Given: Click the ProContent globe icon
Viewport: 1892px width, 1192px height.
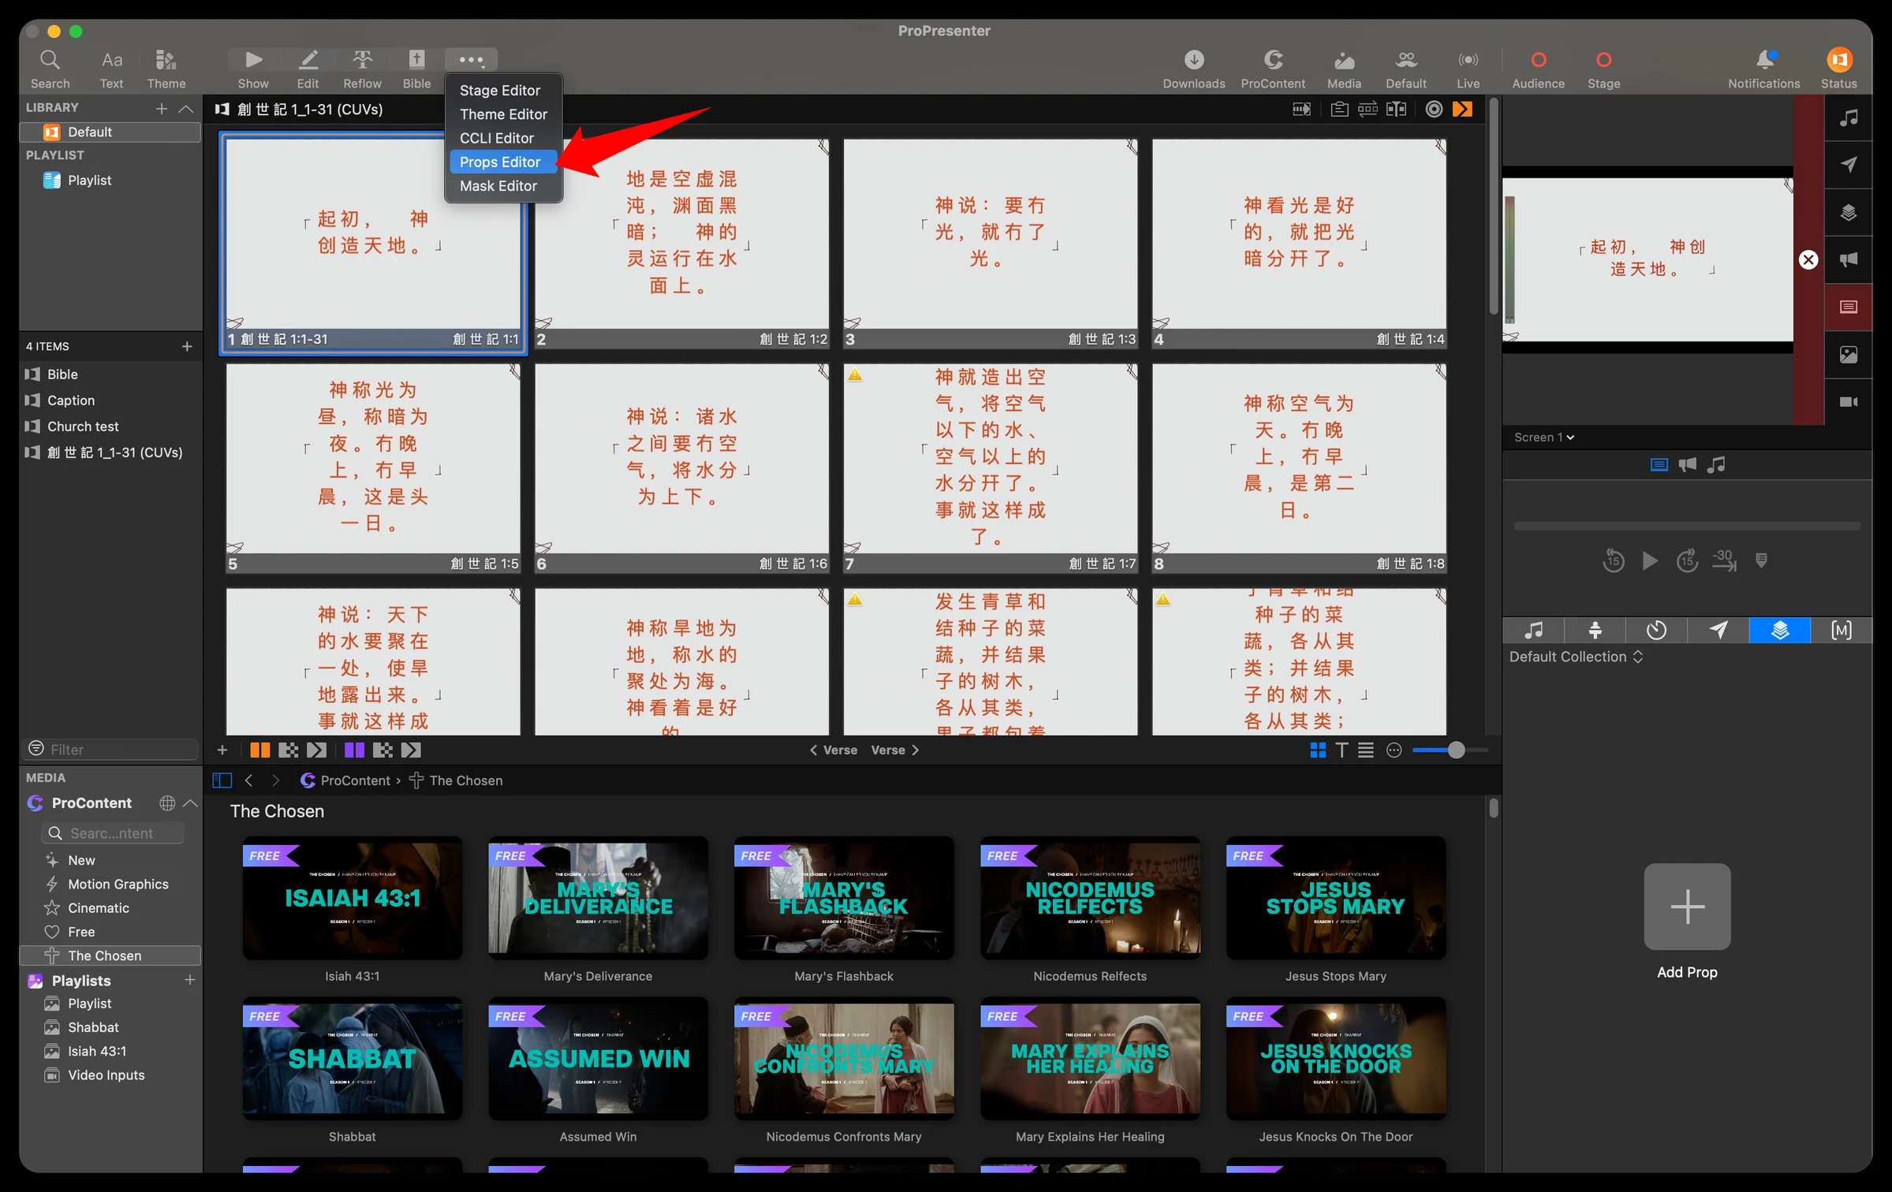Looking at the screenshot, I should pyautogui.click(x=166, y=803).
